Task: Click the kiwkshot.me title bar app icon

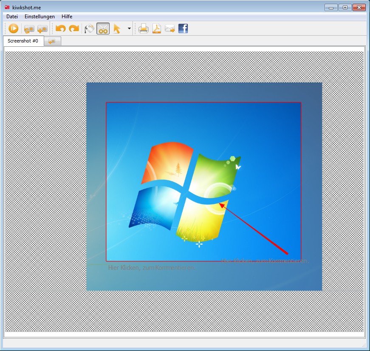Action: pos(7,7)
